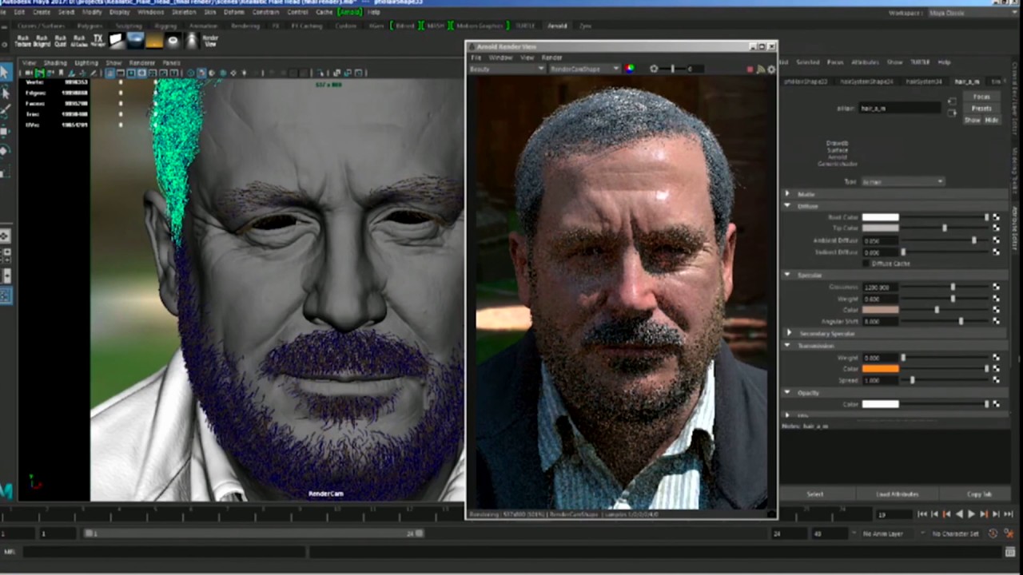The image size is (1023, 575).
Task: Click the RGB color channels icon in Render View
Action: (630, 69)
